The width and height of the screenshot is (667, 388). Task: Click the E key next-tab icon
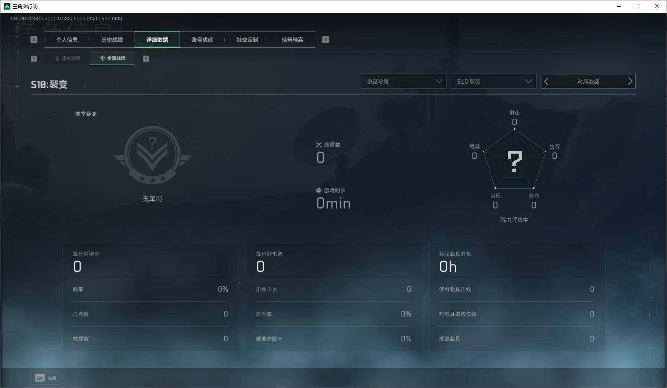pyautogui.click(x=326, y=40)
